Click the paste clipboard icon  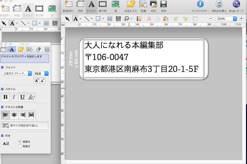coord(166,18)
